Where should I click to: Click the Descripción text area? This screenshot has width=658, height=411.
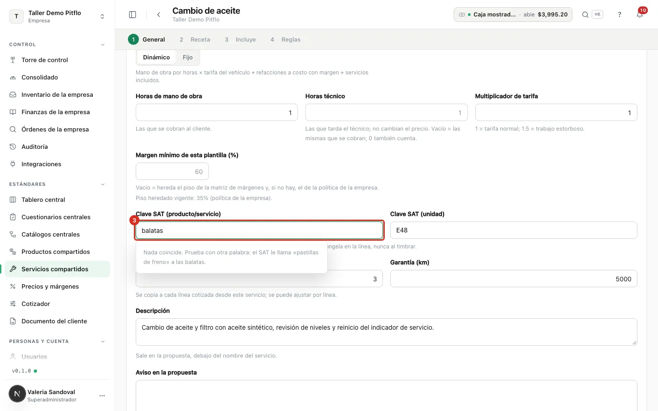point(387,332)
